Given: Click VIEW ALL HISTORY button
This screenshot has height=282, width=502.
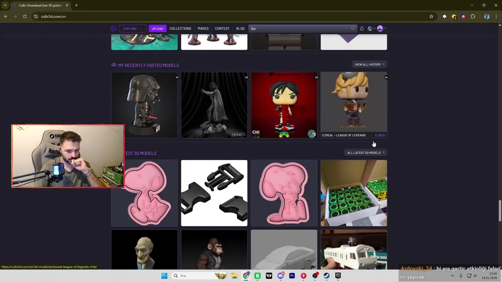Looking at the screenshot, I should pos(369,64).
